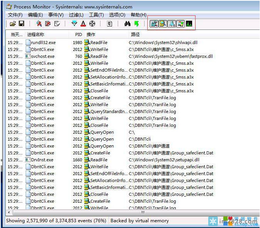Toggle Show File System Activity button

click(x=163, y=24)
